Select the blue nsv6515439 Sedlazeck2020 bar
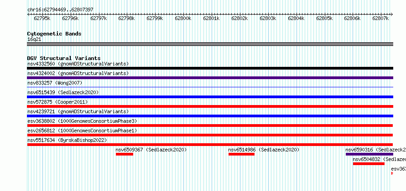This screenshot has width=406, height=191. coord(210,97)
